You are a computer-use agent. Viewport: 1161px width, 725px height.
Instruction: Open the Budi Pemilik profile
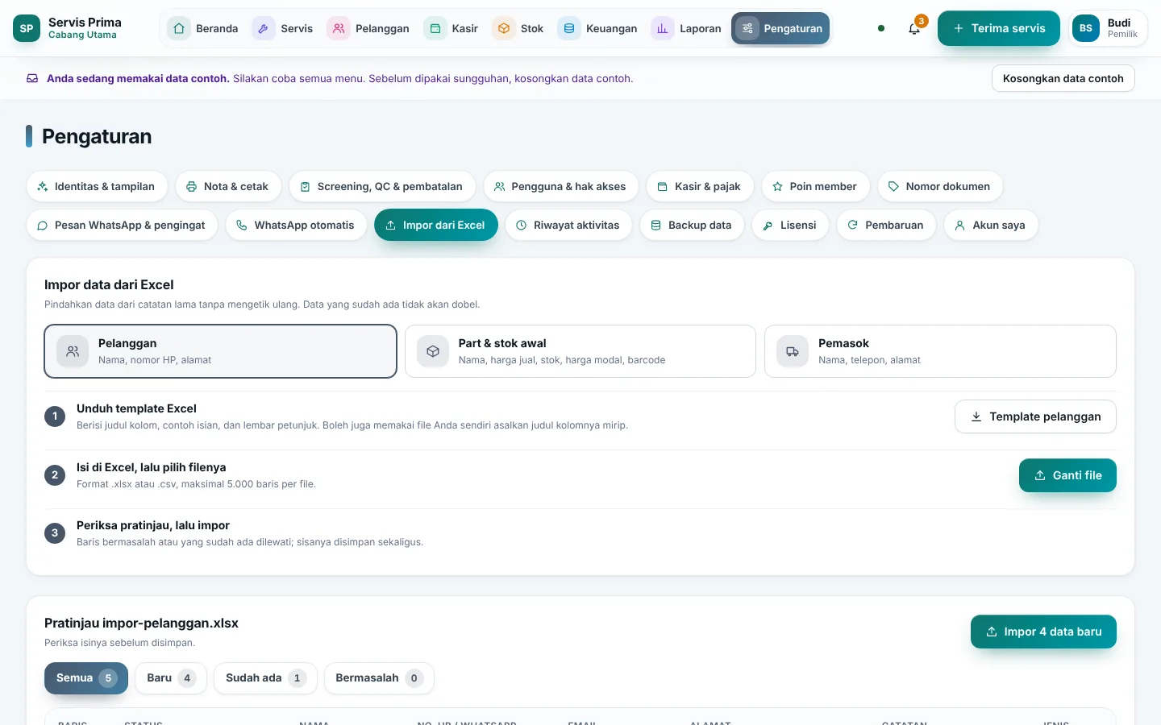coord(1107,28)
